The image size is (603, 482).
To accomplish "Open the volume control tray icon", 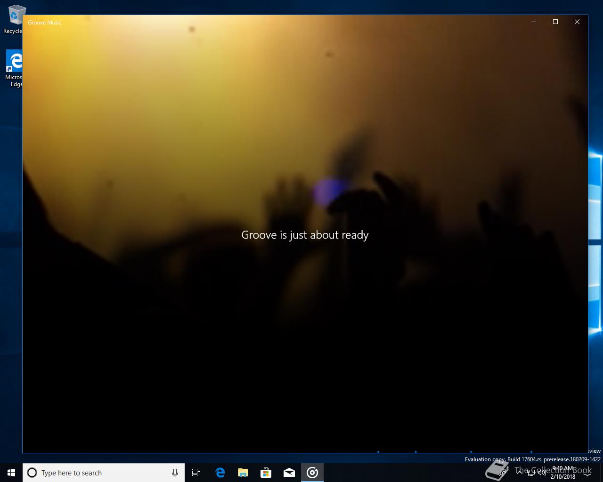I will pyautogui.click(x=542, y=472).
